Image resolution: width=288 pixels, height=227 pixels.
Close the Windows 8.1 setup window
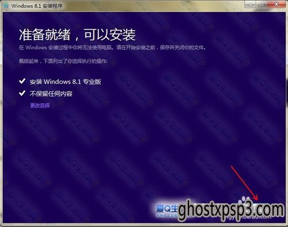pos(276,5)
